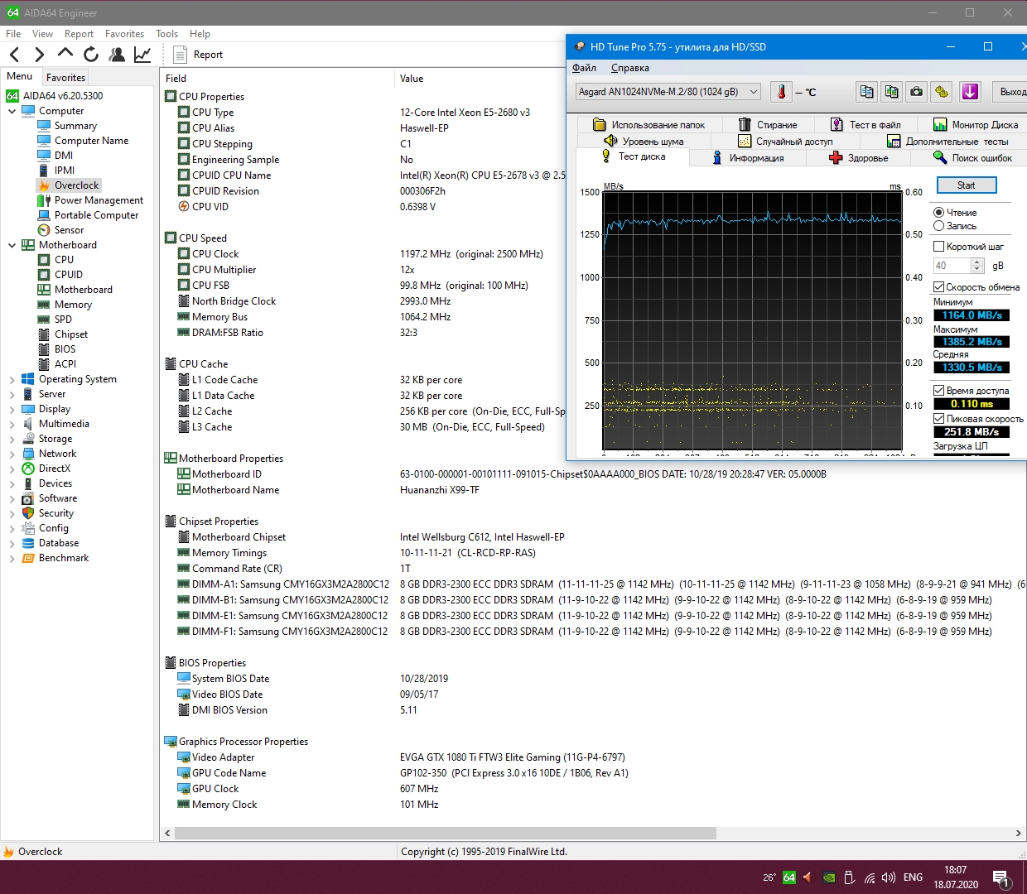Click the NVIDIA tray icon
Screen dimensions: 1027x894
(829, 877)
